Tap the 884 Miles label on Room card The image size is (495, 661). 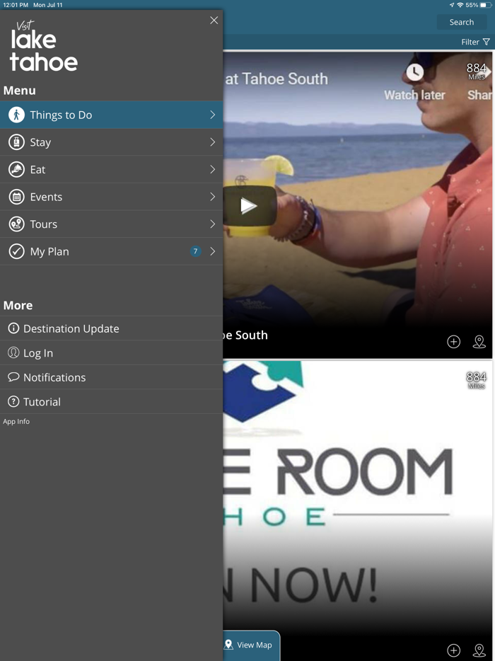[477, 380]
